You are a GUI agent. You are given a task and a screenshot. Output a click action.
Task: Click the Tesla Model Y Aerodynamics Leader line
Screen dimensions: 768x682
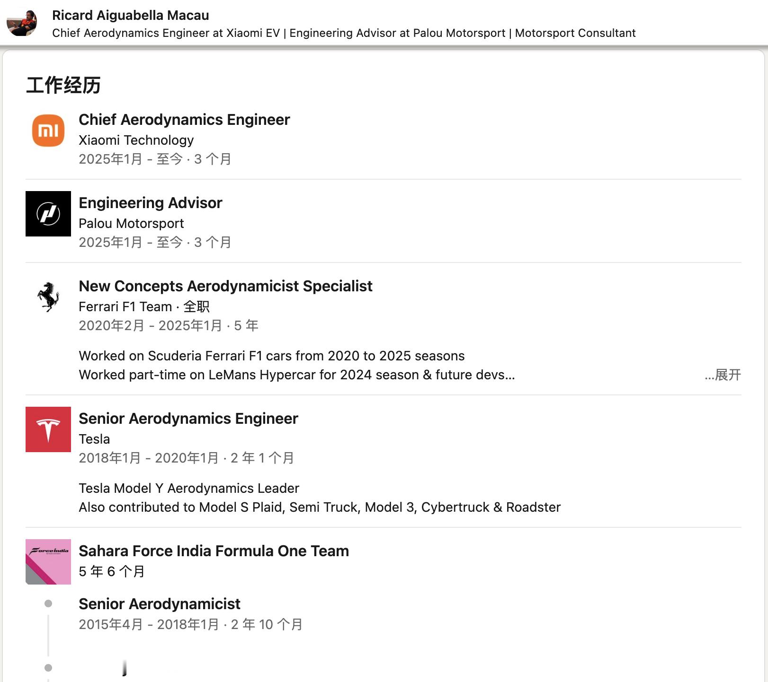(189, 488)
